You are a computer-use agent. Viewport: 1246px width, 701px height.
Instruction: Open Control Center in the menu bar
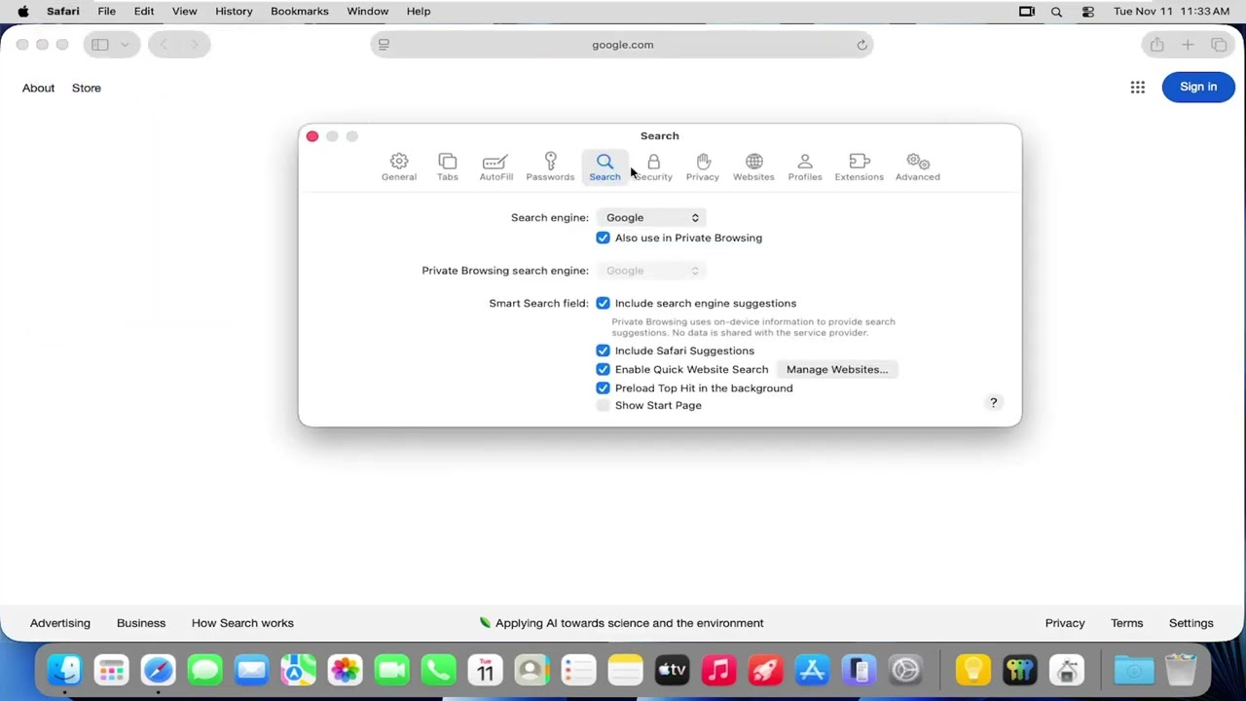click(x=1088, y=11)
